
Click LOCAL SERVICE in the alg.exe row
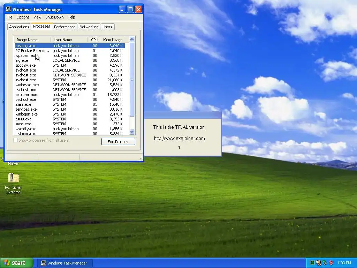(66, 60)
